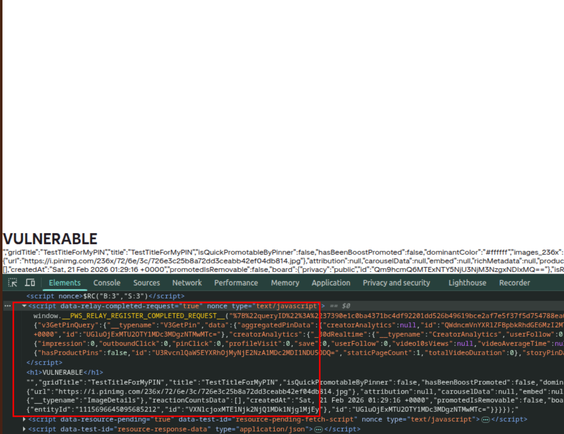Open the Performance tab
564x434 pixels.
[x=236, y=283]
